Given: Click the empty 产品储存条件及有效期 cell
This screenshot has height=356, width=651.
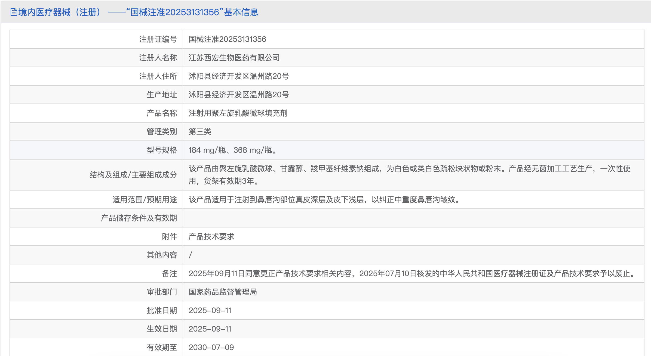Looking at the screenshot, I should [413, 218].
